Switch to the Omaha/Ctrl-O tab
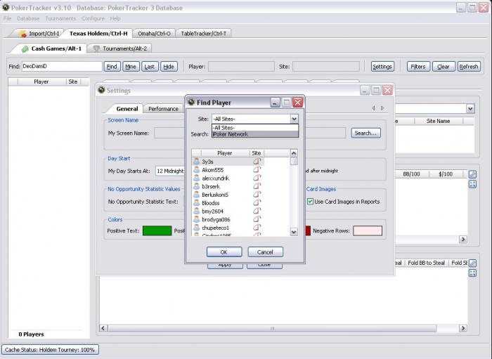Viewport: 492px width, 359px height. click(154, 33)
